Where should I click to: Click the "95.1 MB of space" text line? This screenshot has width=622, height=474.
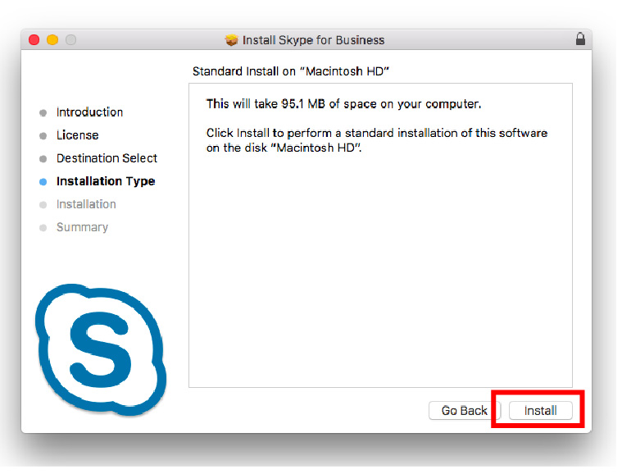click(343, 104)
